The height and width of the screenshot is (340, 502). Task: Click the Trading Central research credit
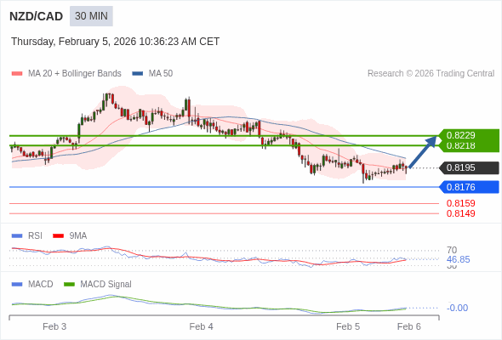[431, 74]
